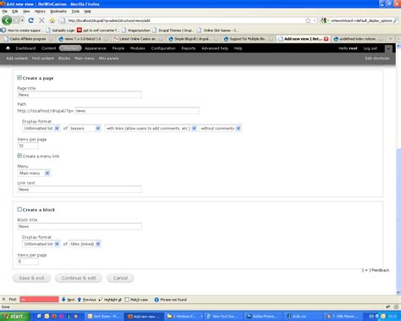Open block Display format 'Unformatted list' dropdown

coord(41,244)
